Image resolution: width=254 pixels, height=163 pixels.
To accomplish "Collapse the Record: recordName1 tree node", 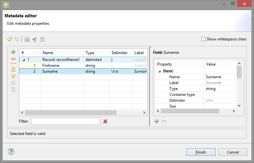I will (24, 60).
